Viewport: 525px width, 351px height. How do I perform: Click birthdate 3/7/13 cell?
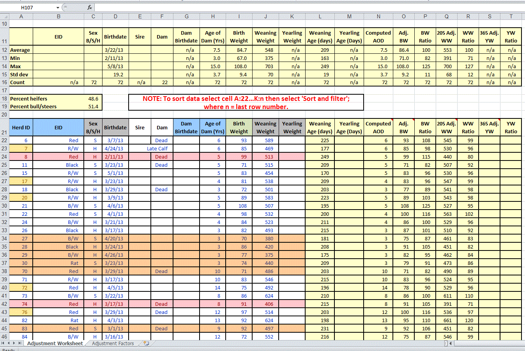115,140
